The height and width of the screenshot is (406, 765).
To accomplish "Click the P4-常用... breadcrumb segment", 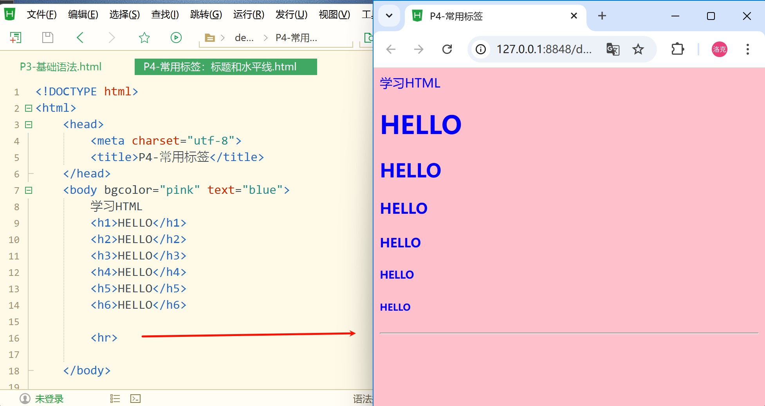I will (296, 38).
